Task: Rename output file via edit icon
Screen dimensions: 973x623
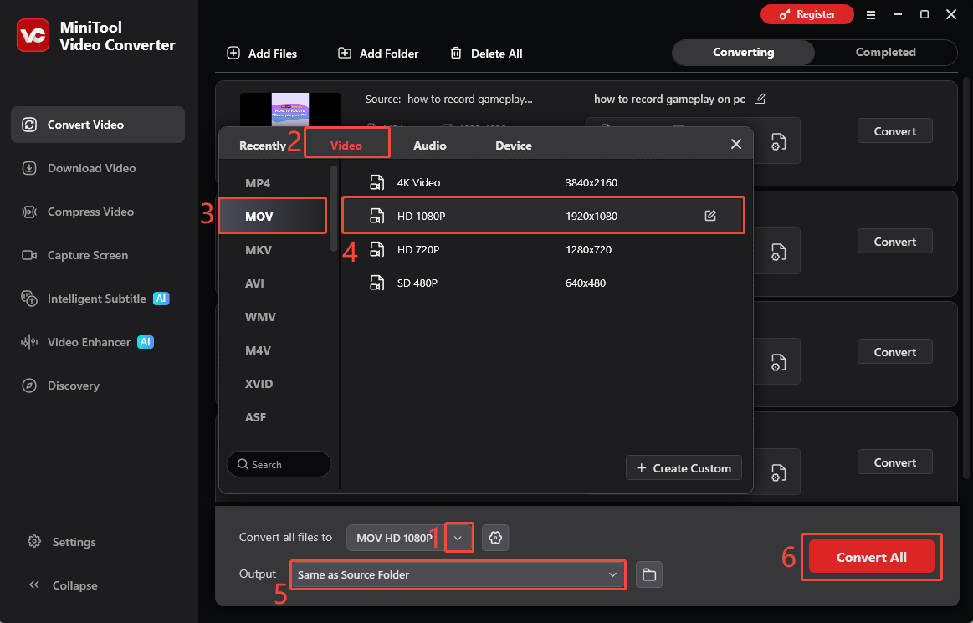Action: (x=760, y=99)
